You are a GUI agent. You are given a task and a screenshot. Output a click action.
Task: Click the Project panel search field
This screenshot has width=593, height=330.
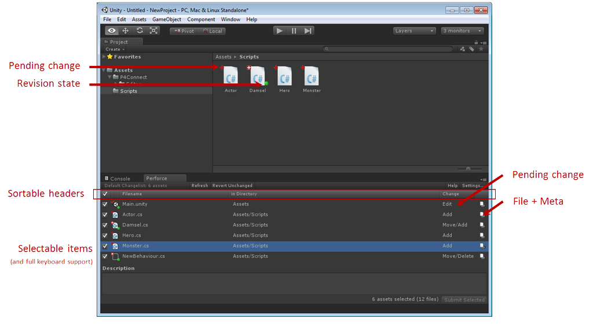coord(387,49)
